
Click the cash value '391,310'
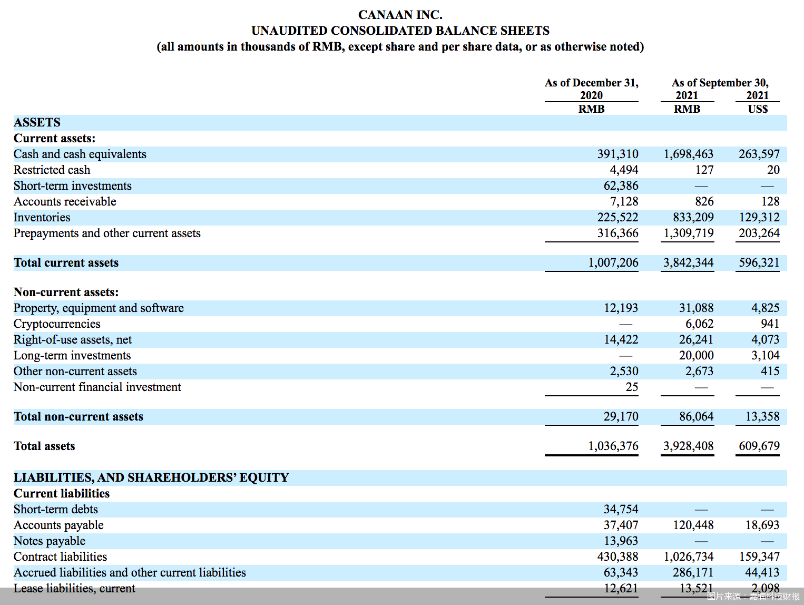617,154
